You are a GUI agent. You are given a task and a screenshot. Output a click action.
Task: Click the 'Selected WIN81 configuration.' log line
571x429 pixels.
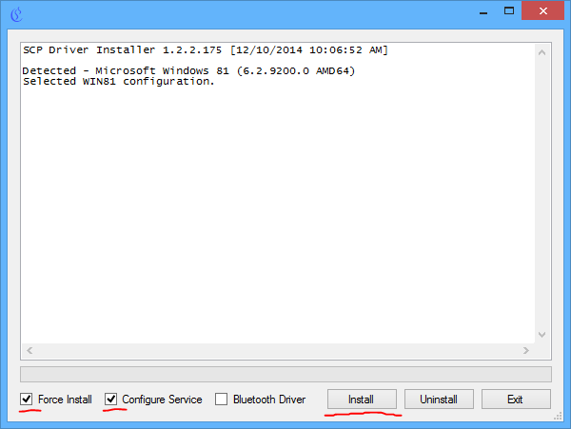(119, 82)
